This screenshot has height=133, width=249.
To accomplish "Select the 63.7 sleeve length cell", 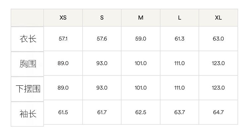I will coord(180,112).
